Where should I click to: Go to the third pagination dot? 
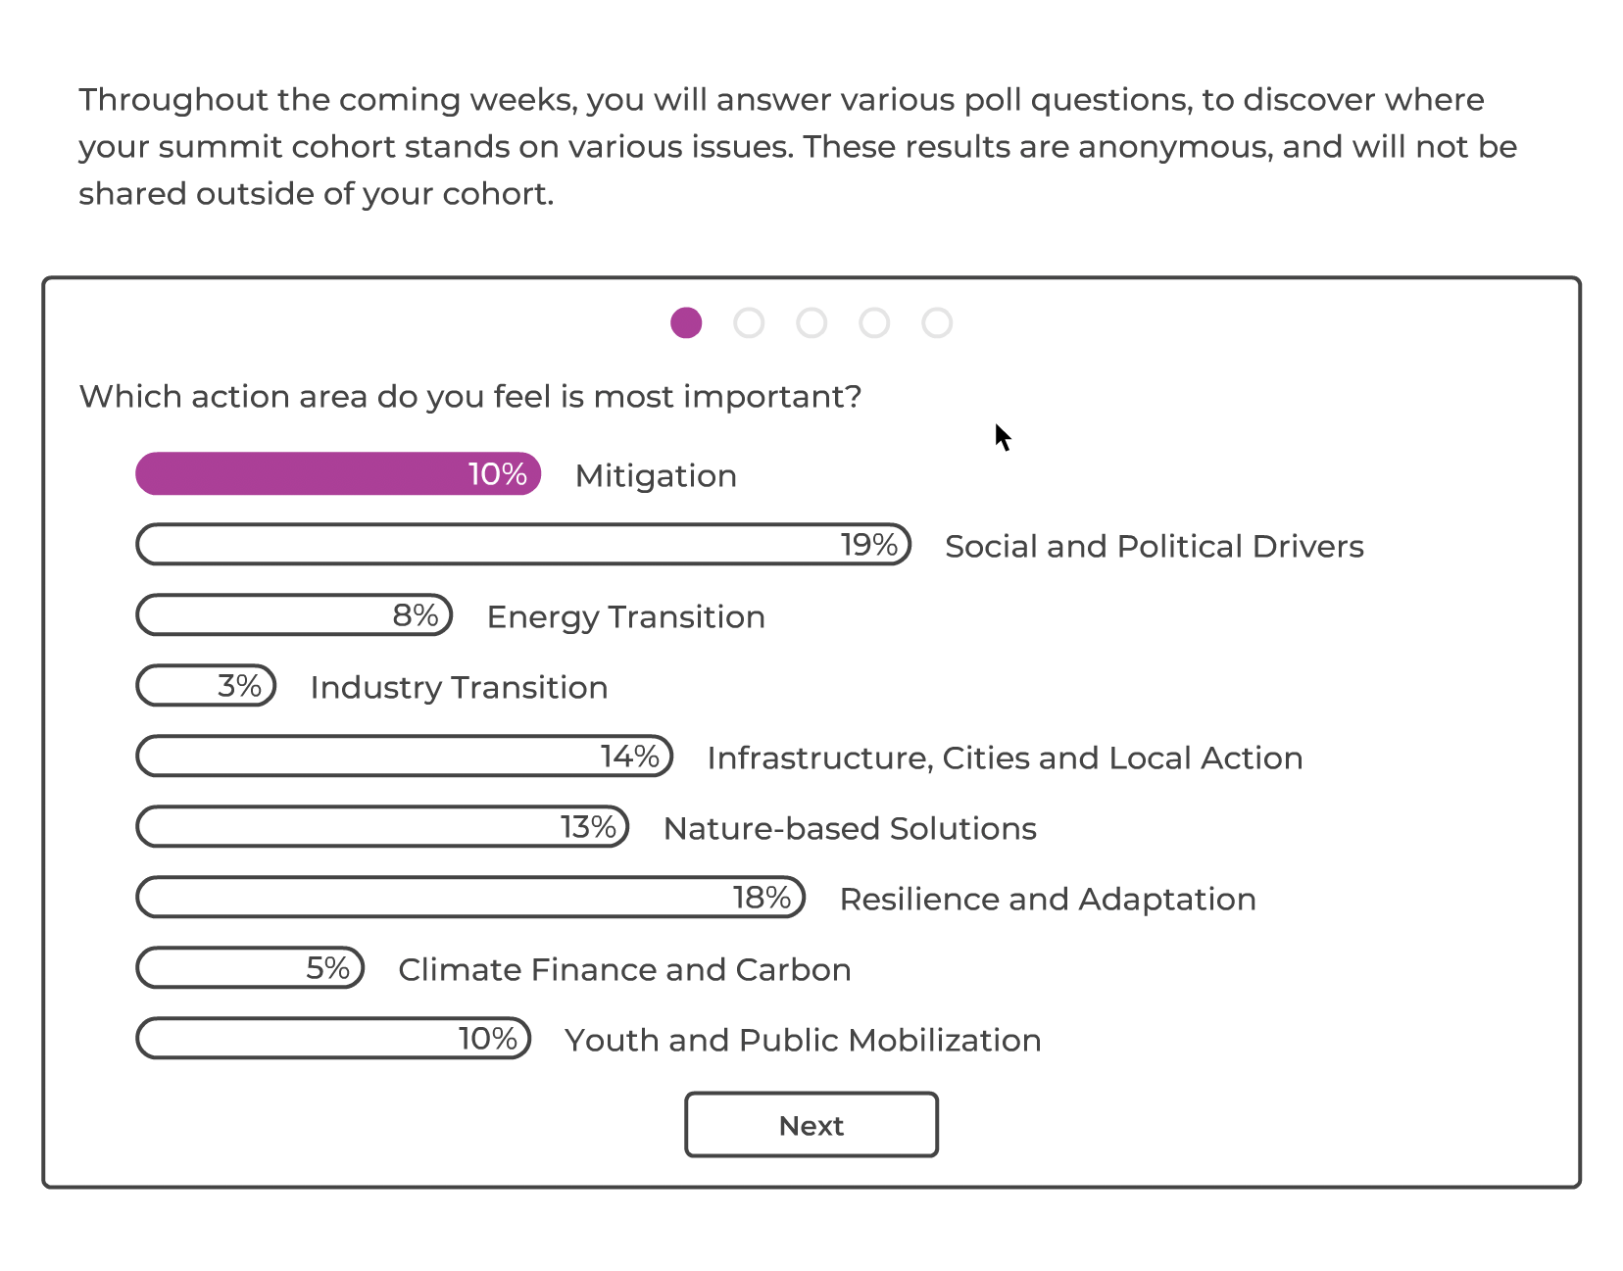[x=811, y=322]
